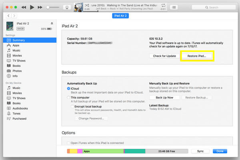Click the Serial Number label
The height and width of the screenshot is (160, 240).
77,43
